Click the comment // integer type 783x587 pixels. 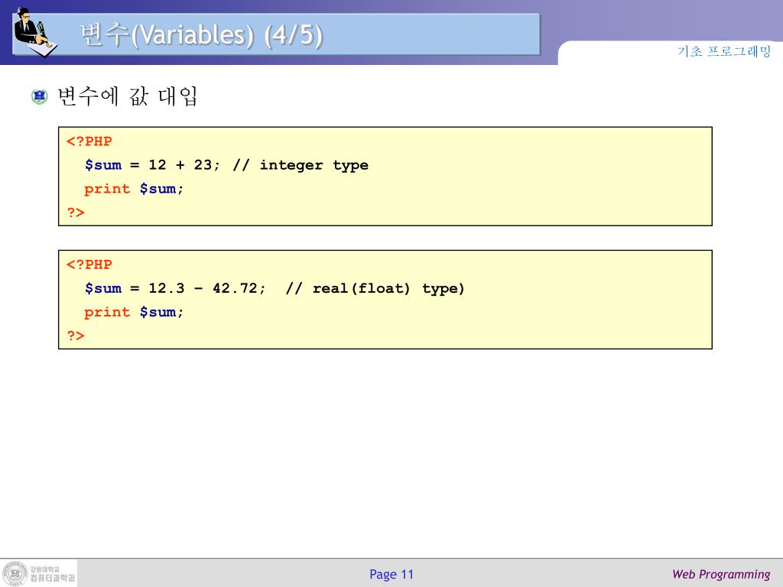(301, 166)
